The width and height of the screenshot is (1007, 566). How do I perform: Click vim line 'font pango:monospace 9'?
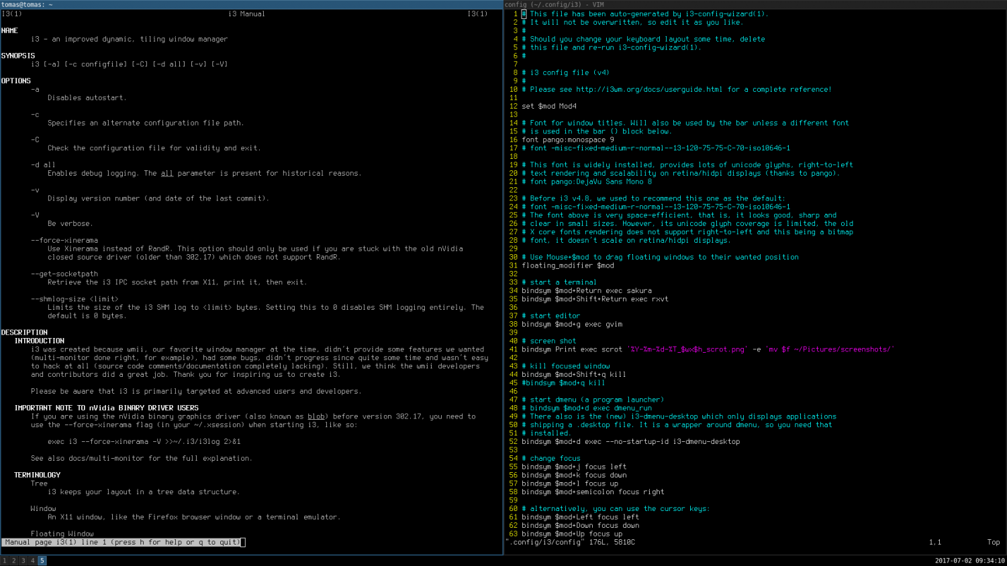pos(568,139)
